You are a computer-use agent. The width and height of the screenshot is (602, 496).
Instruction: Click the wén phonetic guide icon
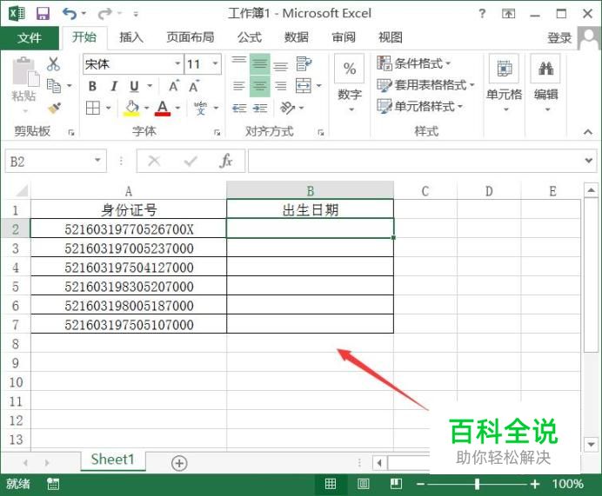[x=200, y=108]
